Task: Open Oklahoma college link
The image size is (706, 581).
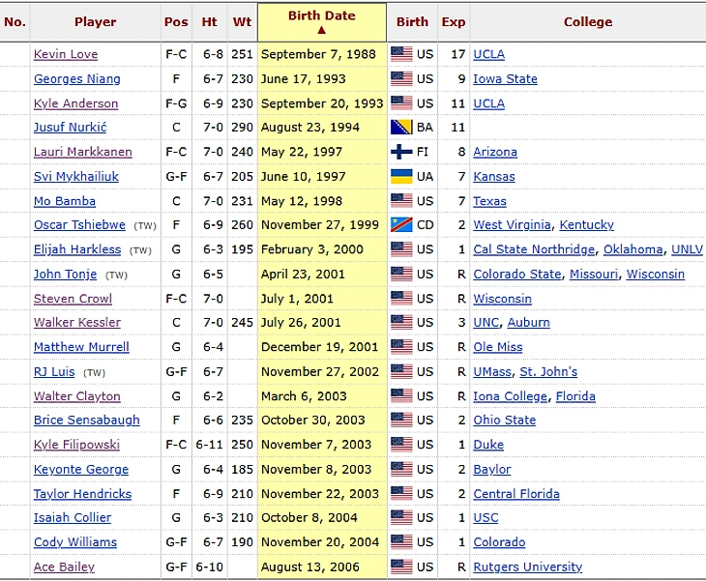Action: (x=633, y=249)
